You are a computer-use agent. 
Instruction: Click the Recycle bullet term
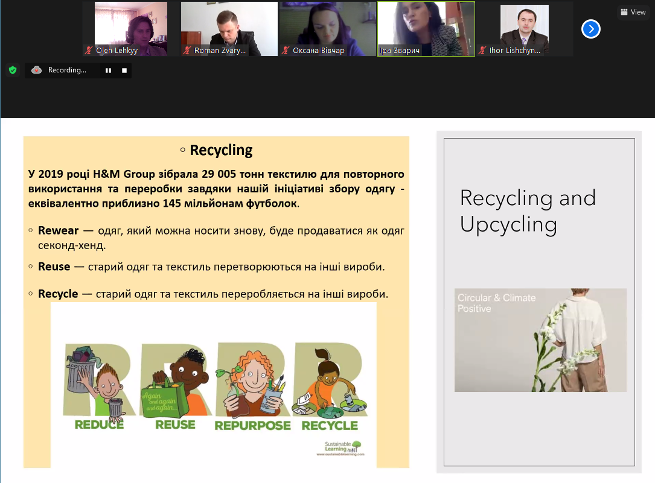pyautogui.click(x=57, y=294)
